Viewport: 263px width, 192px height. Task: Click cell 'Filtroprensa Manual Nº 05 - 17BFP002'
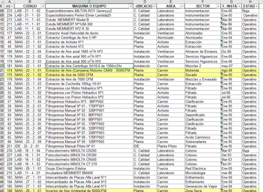pyautogui.click(x=89, y=124)
